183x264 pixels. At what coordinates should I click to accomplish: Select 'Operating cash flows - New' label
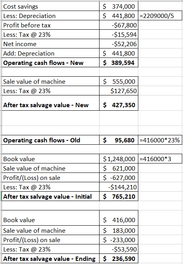(51, 63)
